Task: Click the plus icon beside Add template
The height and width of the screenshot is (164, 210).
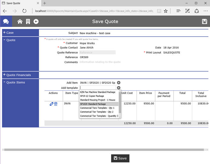Action: 119,88
